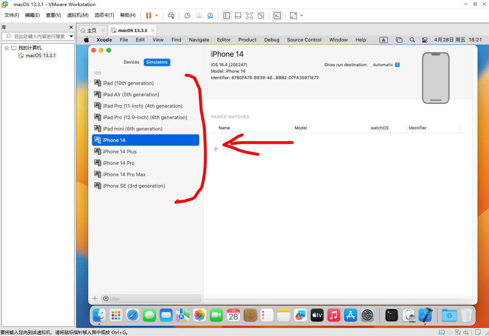Toggle the VMware library sidebar view
The height and width of the screenshot is (336, 489).
point(227,16)
